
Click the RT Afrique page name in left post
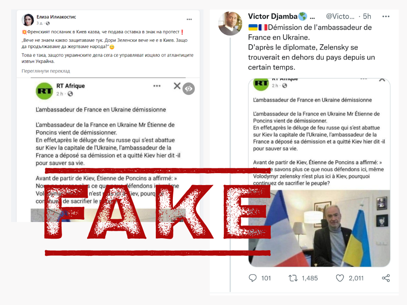[71, 86]
